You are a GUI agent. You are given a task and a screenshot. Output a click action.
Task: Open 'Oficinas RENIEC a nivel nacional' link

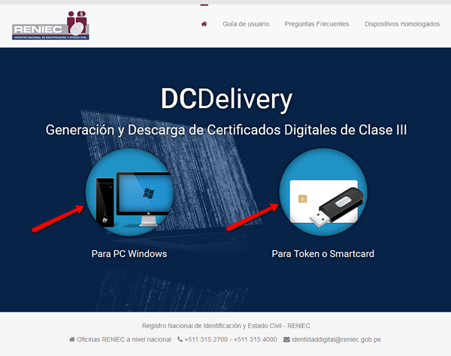124,340
